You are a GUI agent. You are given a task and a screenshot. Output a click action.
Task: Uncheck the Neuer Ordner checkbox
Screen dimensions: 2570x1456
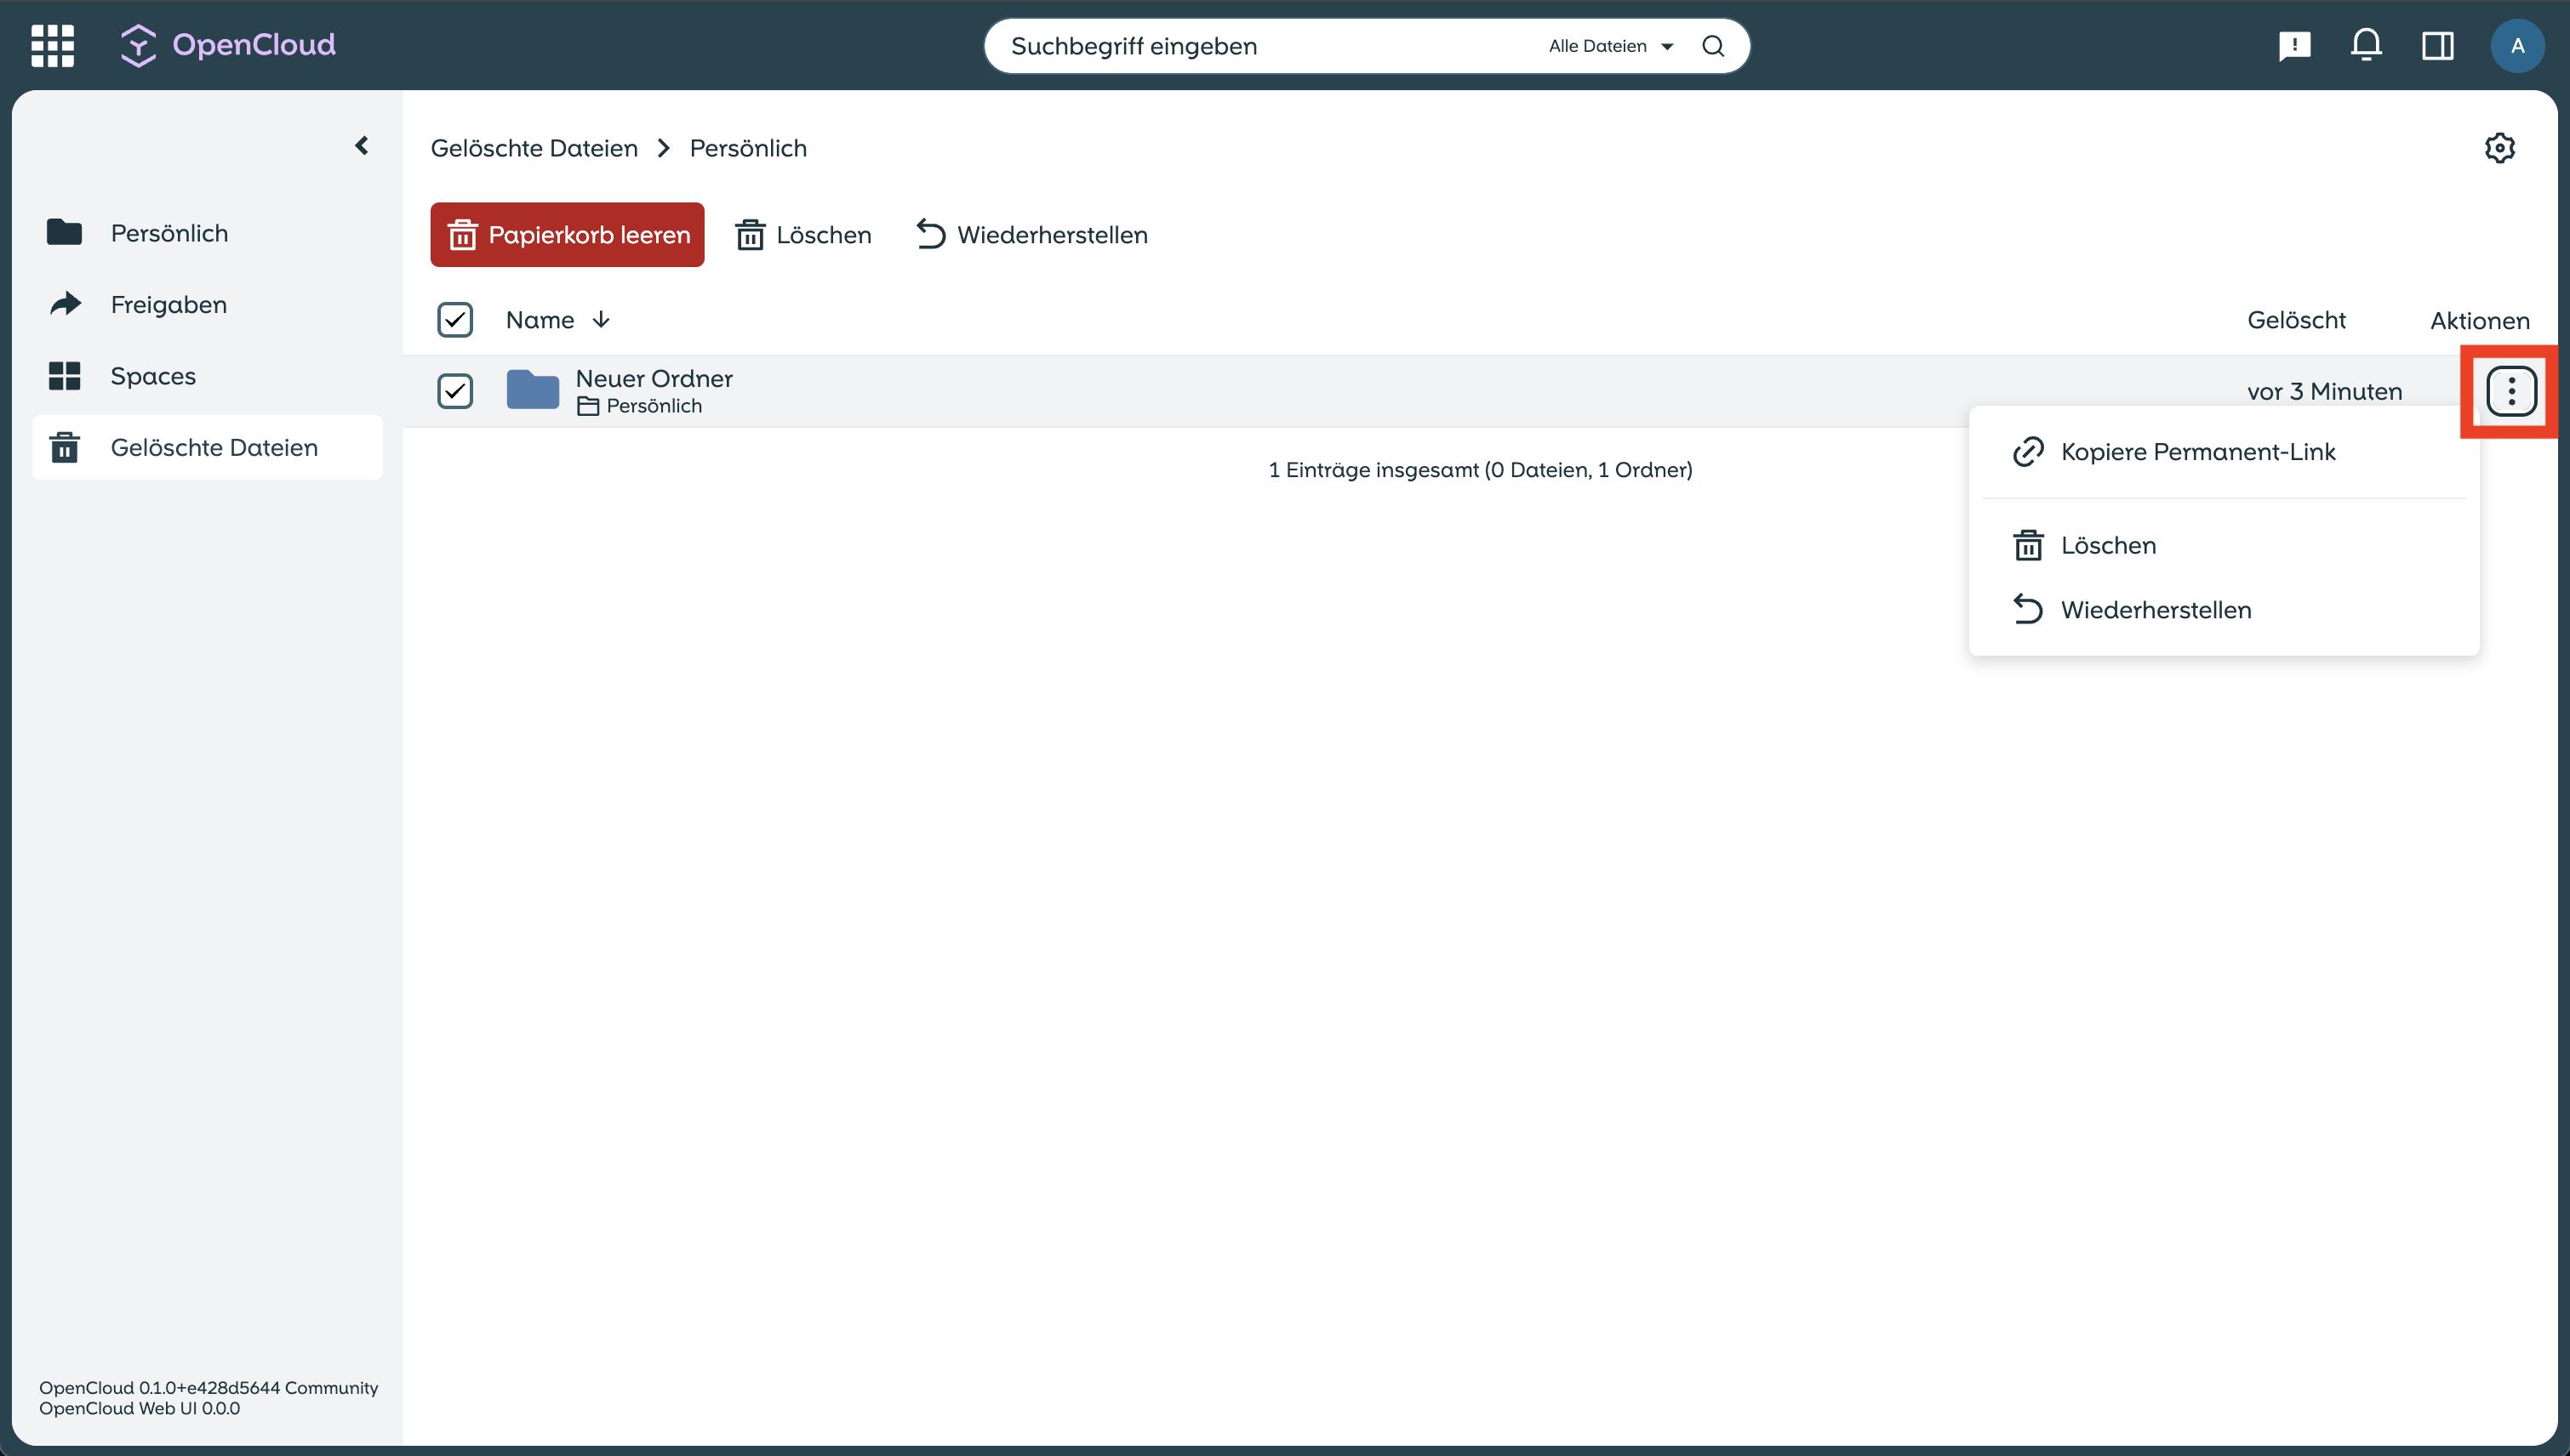pyautogui.click(x=455, y=391)
